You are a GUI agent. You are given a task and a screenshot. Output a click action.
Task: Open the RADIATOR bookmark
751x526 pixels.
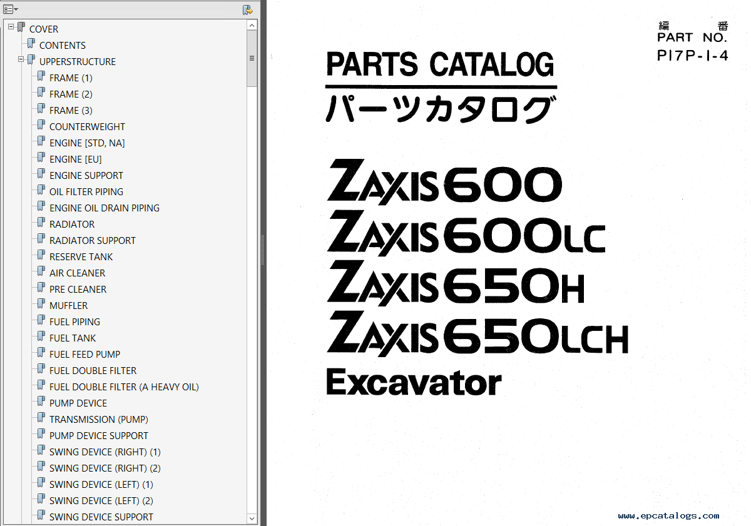72,225
